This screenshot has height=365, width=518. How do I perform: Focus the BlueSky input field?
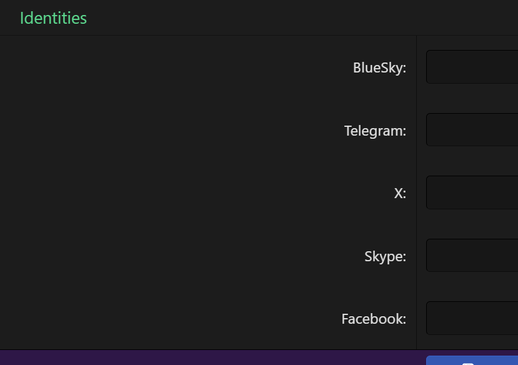coord(472,67)
